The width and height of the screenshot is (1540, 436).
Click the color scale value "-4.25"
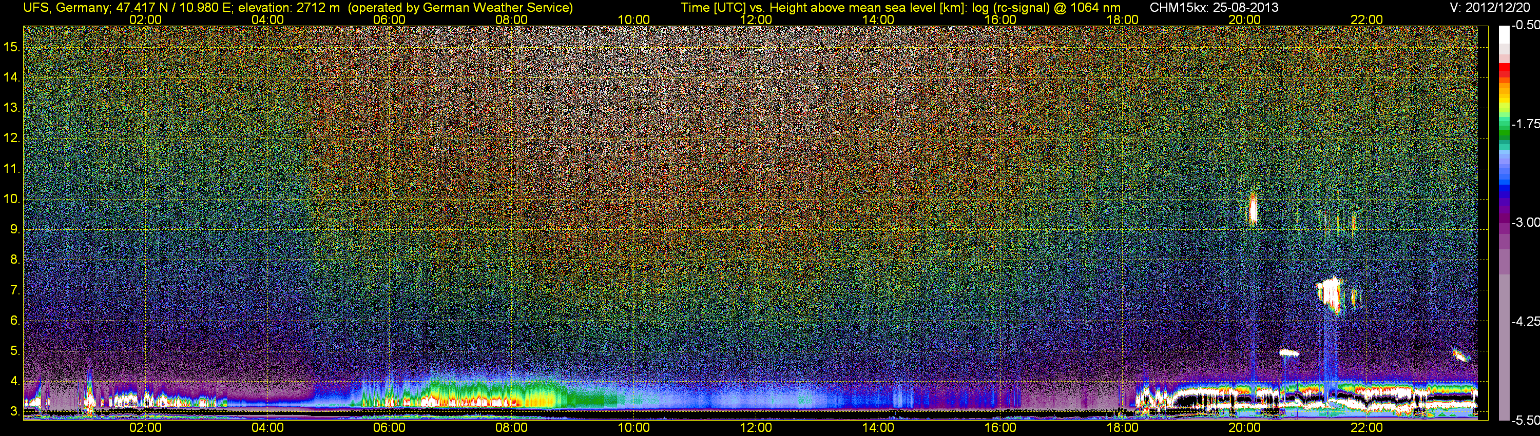[1525, 321]
